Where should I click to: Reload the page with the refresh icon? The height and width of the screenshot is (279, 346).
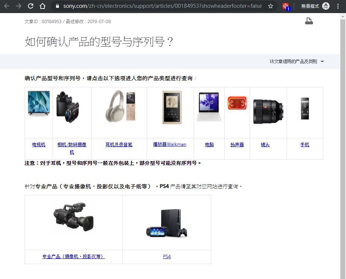coord(31,6)
